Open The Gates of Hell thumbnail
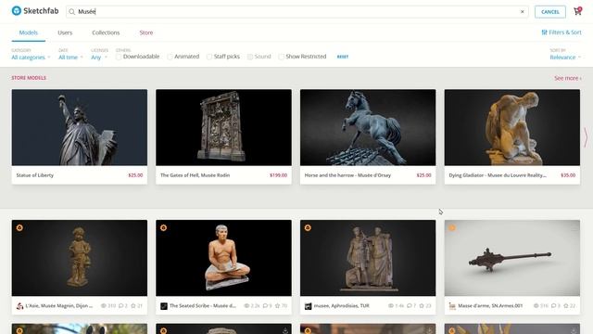This screenshot has width=593, height=334. tap(223, 127)
